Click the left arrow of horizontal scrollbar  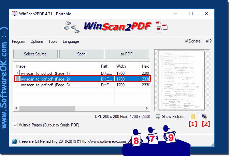pos(16,108)
